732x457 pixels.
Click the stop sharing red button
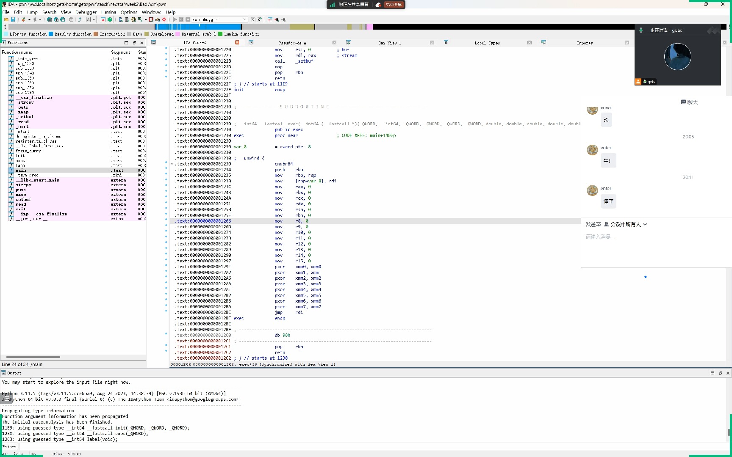tap(394, 5)
